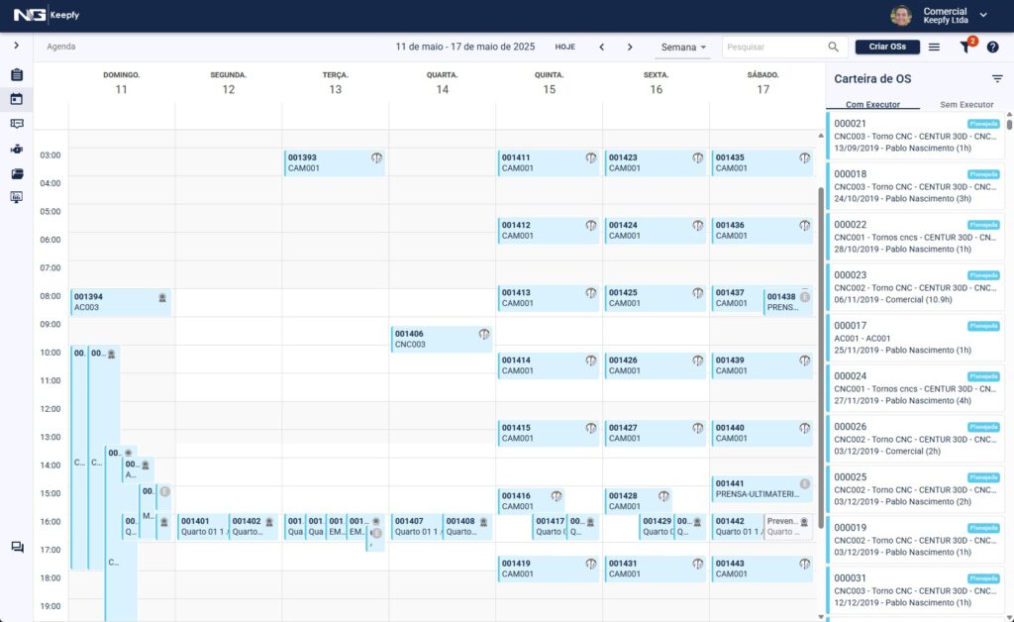Image resolution: width=1014 pixels, height=622 pixels.
Task: Open the engine equipment sidebar icon
Action: 17,150
